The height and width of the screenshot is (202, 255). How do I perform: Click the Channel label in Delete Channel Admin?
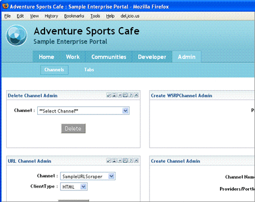[24, 111]
